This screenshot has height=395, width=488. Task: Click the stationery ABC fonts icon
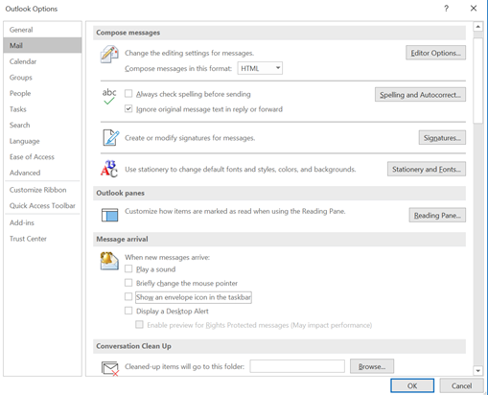click(109, 169)
